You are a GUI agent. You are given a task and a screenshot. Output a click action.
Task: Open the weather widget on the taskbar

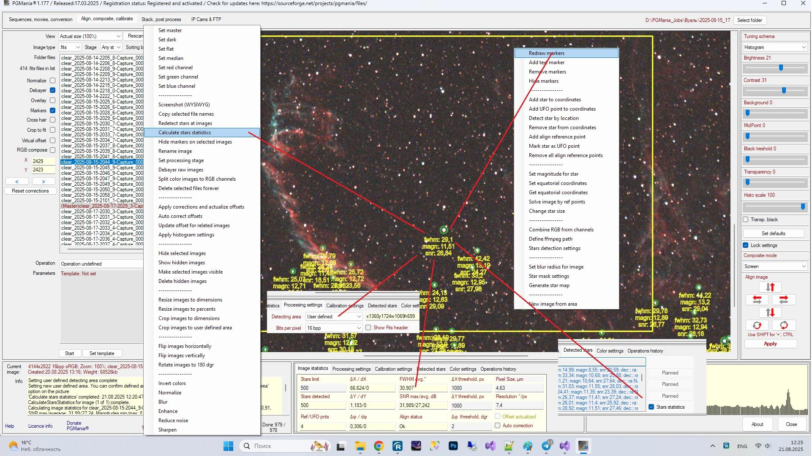pyautogui.click(x=35, y=446)
